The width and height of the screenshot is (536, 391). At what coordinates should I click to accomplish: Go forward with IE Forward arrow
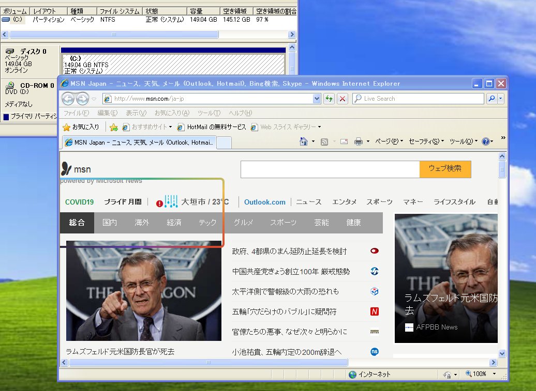(x=82, y=99)
